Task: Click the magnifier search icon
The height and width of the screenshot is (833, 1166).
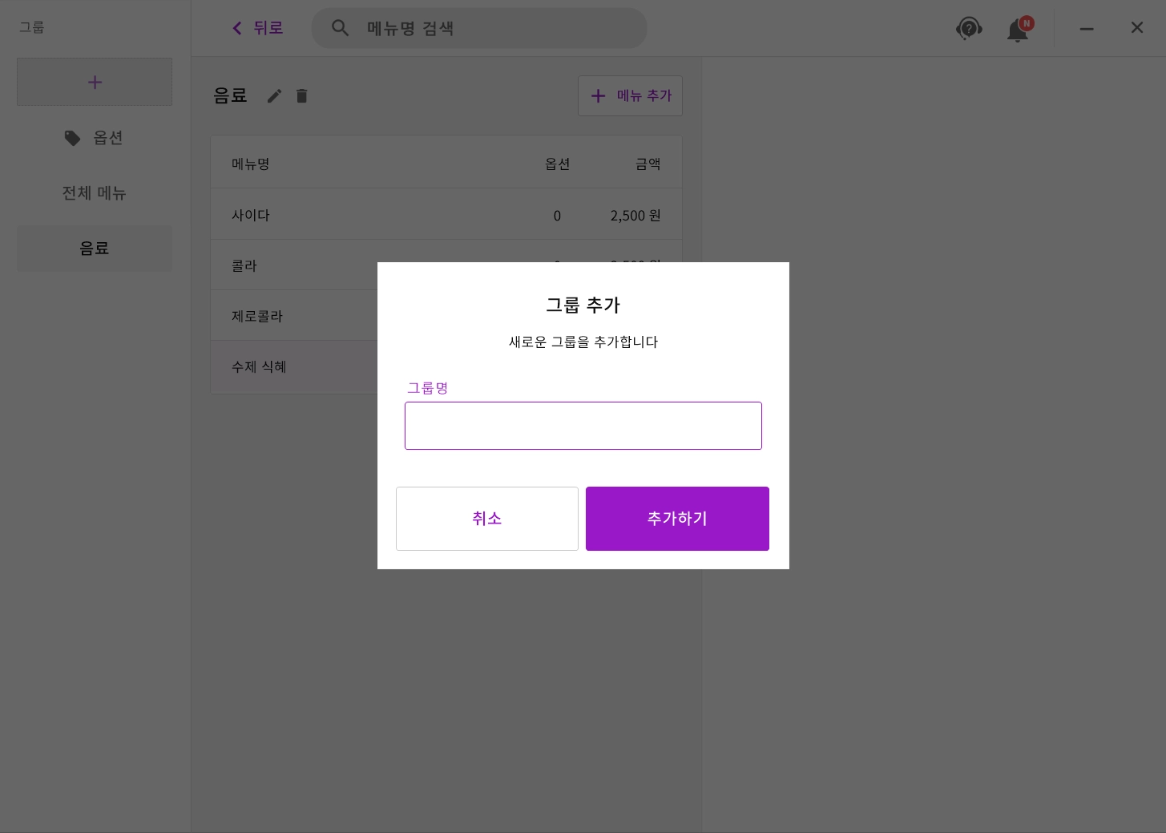Action: click(x=340, y=28)
